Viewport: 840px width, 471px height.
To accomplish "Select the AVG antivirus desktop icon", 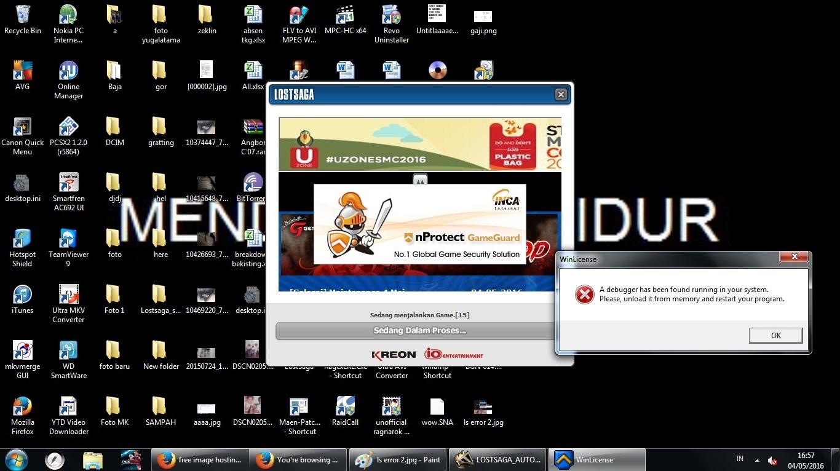I will (x=23, y=76).
